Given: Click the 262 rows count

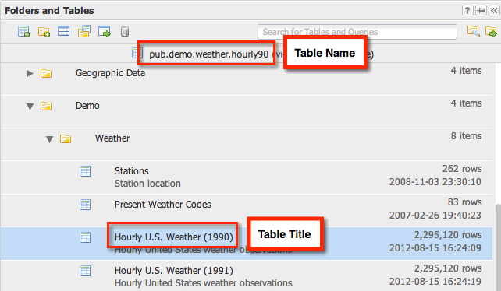Looking at the screenshot, I should click(462, 169).
